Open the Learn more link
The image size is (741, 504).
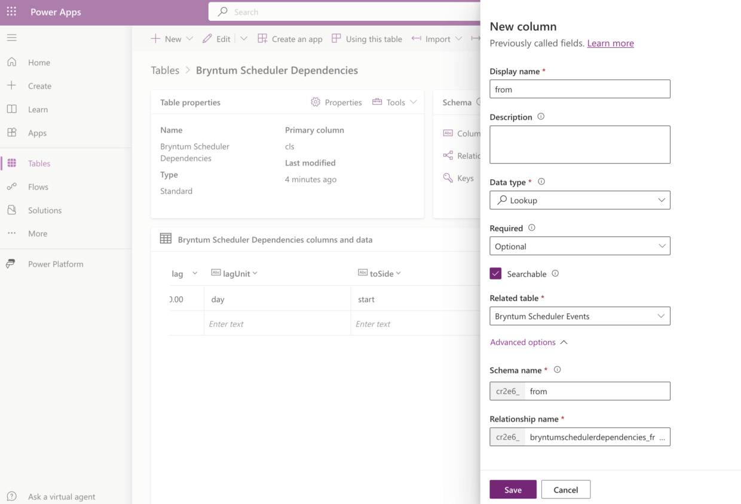click(610, 43)
